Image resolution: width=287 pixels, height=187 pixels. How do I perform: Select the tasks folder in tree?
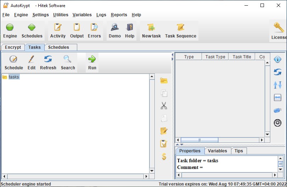(14, 77)
